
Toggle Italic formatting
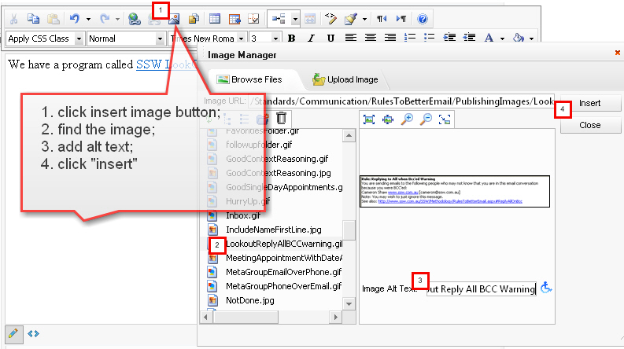point(311,38)
